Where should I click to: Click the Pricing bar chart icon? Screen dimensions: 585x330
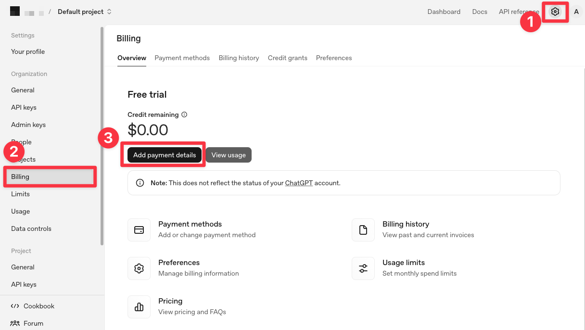point(139,306)
